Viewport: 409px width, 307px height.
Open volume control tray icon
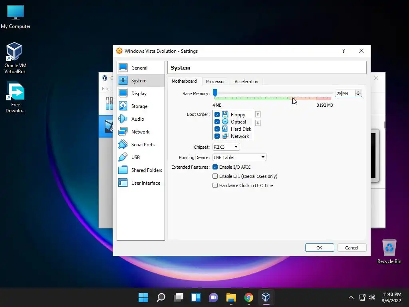(372, 297)
